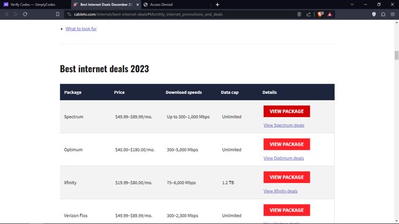The width and height of the screenshot is (399, 224).
Task: Click View Package button for Spectrum
Action: 287,111
